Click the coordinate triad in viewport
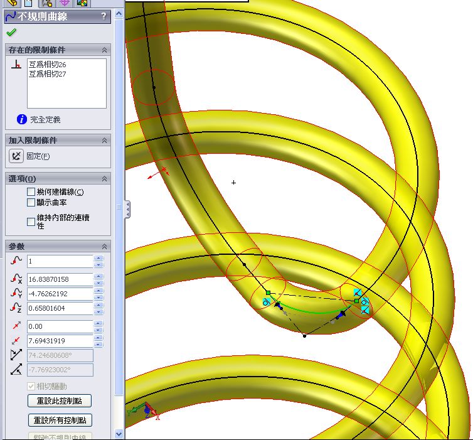The image size is (473, 440). pyautogui.click(x=145, y=410)
